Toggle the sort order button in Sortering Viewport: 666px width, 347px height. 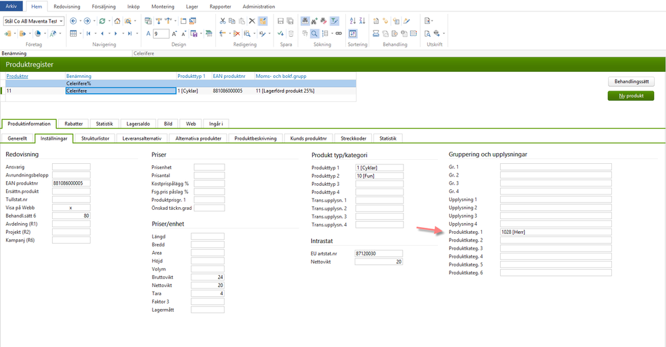click(x=353, y=33)
